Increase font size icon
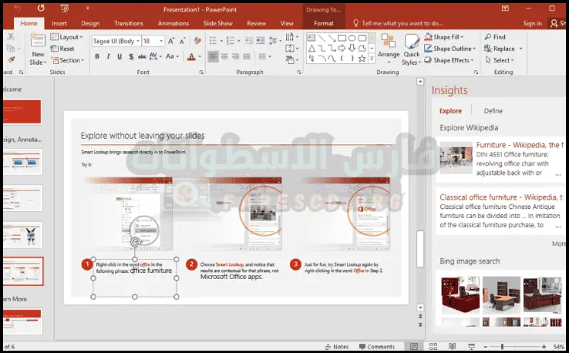Screen dimensions: 569x353 pyautogui.click(x=171, y=41)
